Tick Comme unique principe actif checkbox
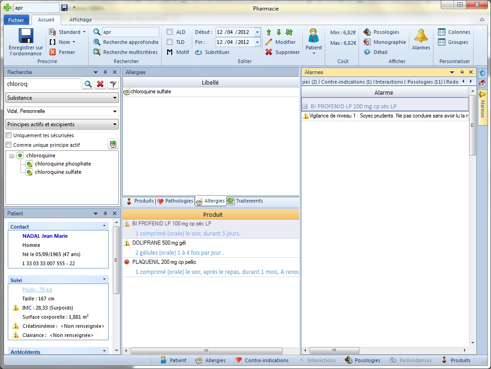 [x=9, y=145]
